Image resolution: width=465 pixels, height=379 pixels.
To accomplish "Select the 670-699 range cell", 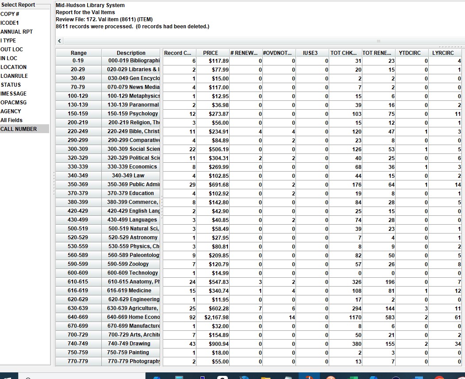I will click(x=79, y=326).
